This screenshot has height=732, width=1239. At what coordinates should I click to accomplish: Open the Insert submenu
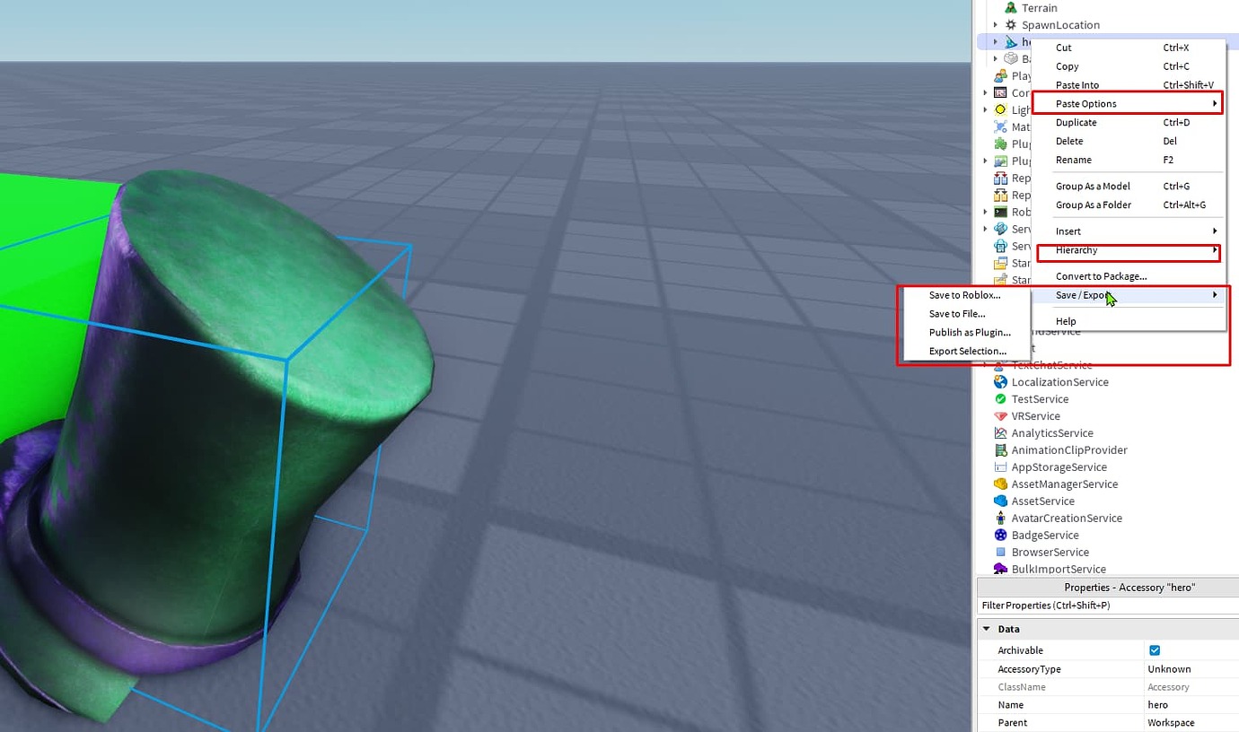tap(1128, 231)
